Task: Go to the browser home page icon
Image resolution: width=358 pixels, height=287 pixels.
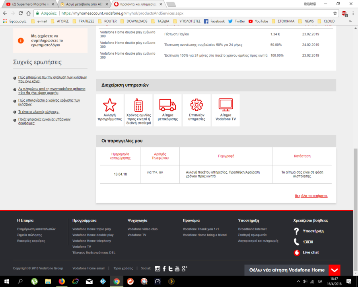Action: pyautogui.click(x=29, y=13)
